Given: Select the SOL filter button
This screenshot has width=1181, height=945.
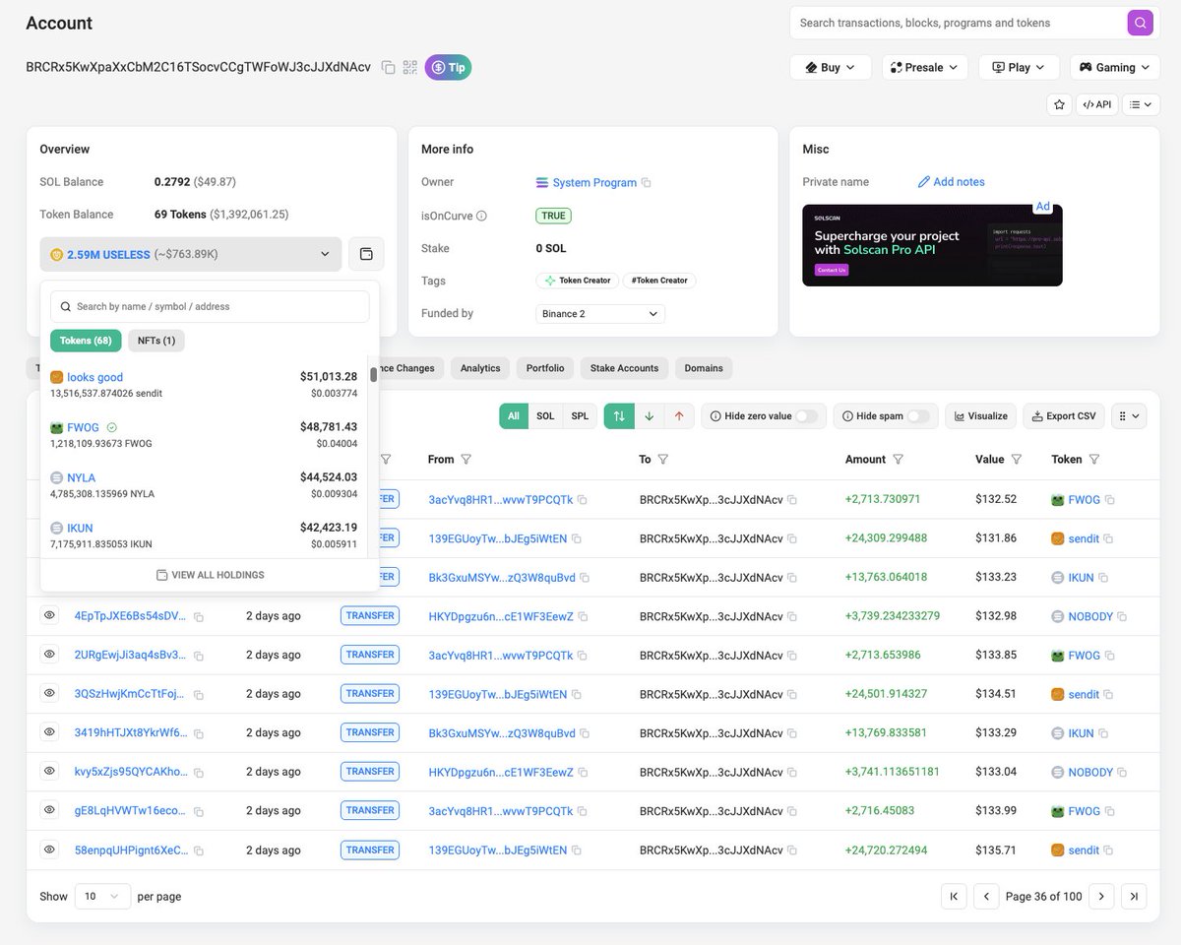Looking at the screenshot, I should (545, 416).
